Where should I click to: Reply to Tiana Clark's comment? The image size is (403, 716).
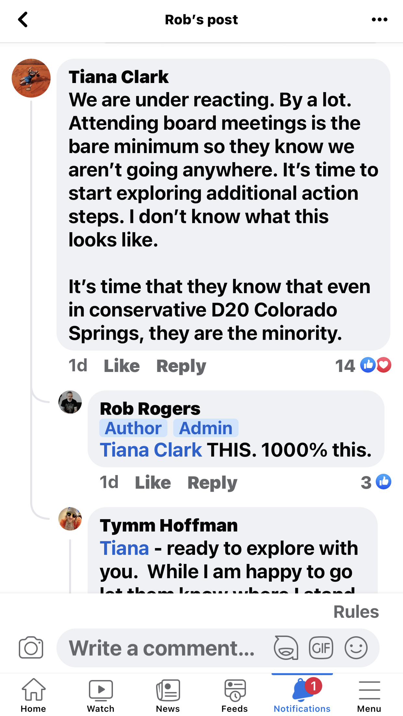click(181, 366)
